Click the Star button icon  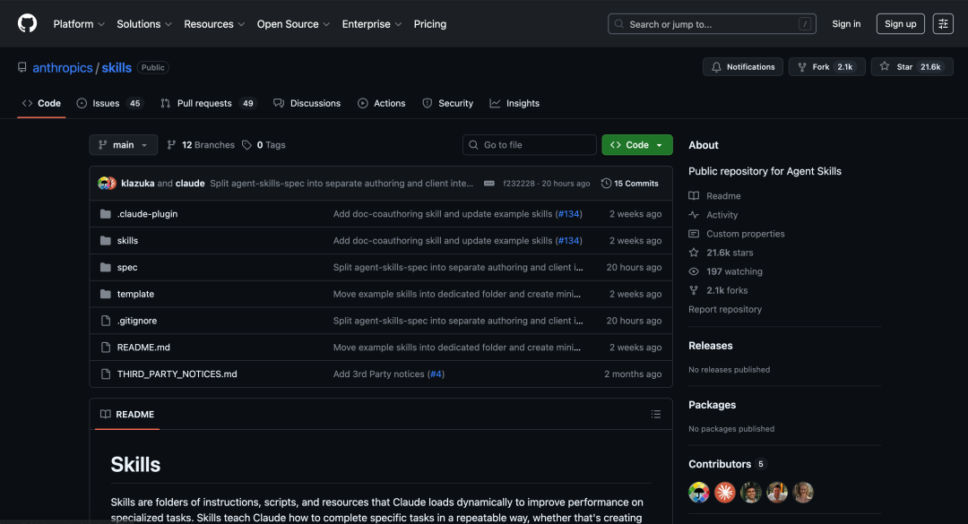(x=885, y=67)
